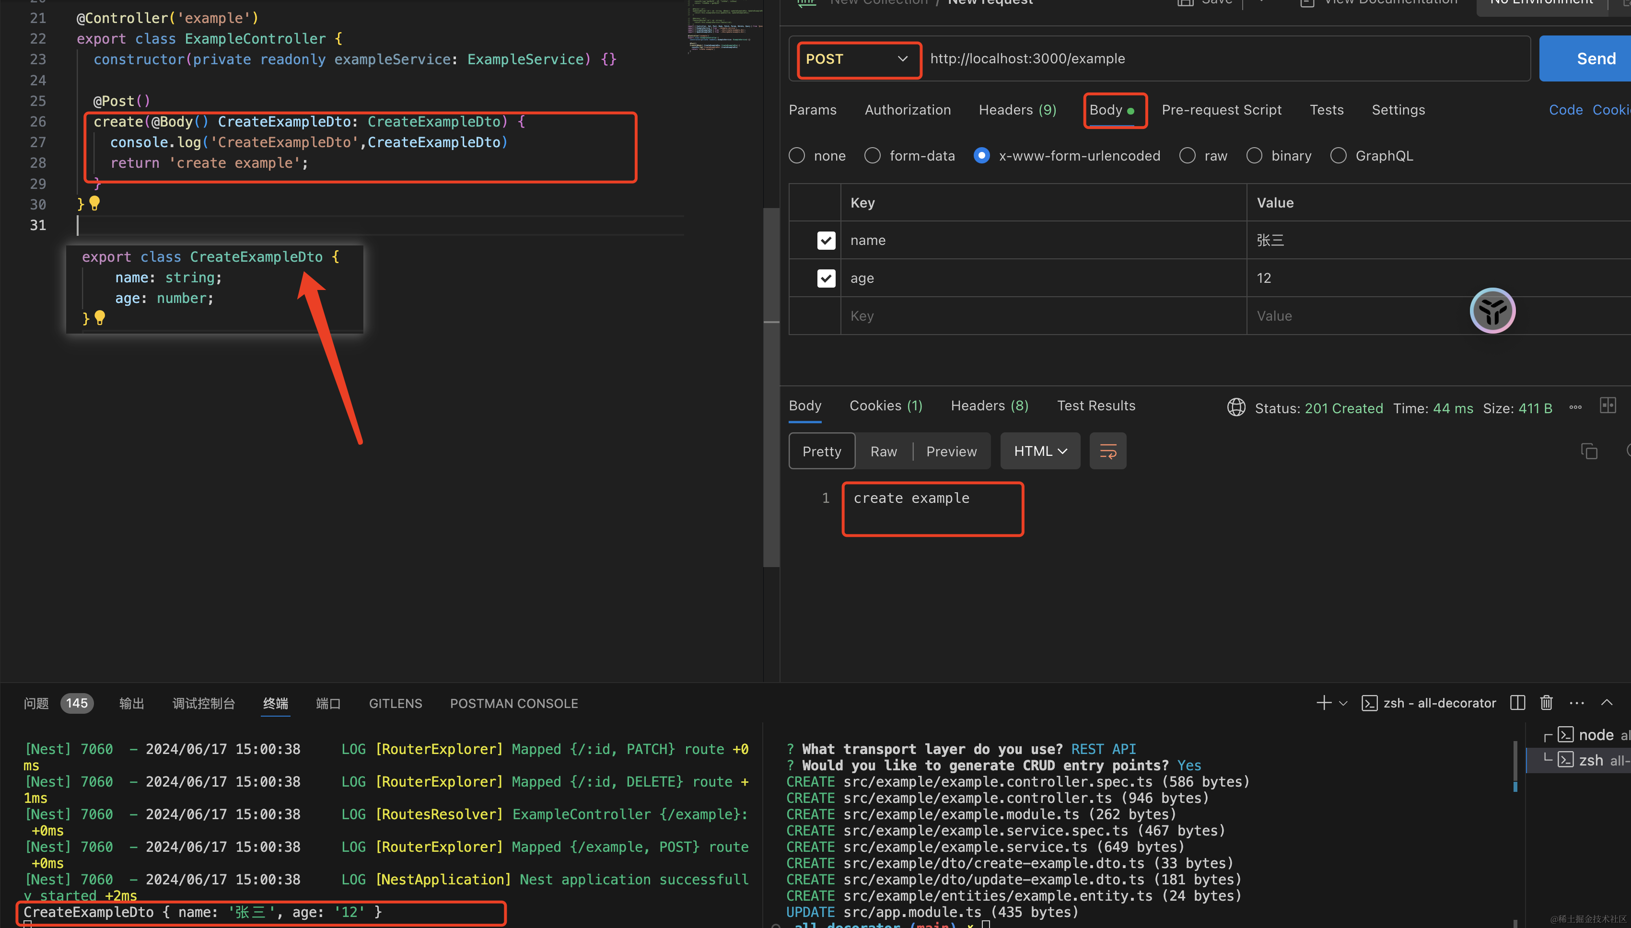
Task: Uncheck the name parameter checkbox
Action: (826, 240)
